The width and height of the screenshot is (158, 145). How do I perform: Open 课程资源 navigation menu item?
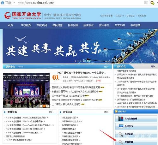pos(58,25)
